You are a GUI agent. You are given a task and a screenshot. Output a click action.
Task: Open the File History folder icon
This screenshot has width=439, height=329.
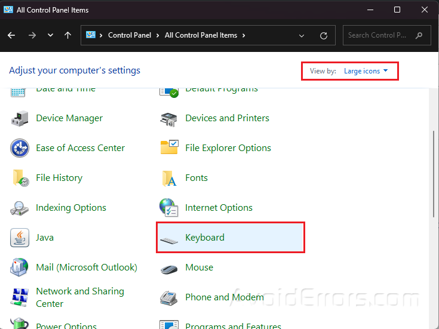pos(19,178)
